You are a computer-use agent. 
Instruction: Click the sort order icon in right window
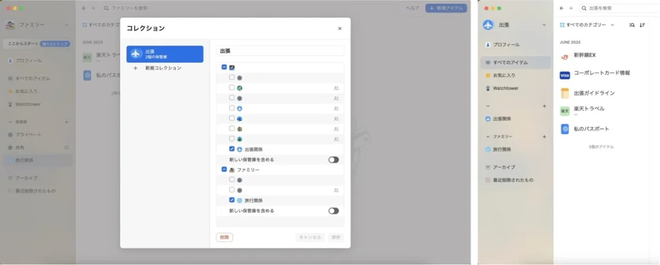click(x=642, y=25)
